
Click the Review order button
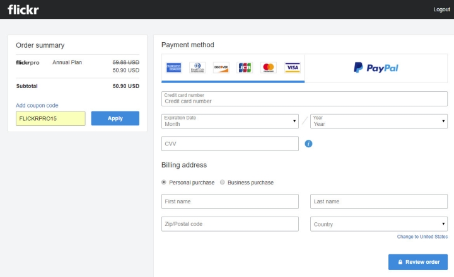click(418, 262)
